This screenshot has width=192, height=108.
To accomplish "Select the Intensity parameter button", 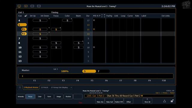I will pos(21,97).
